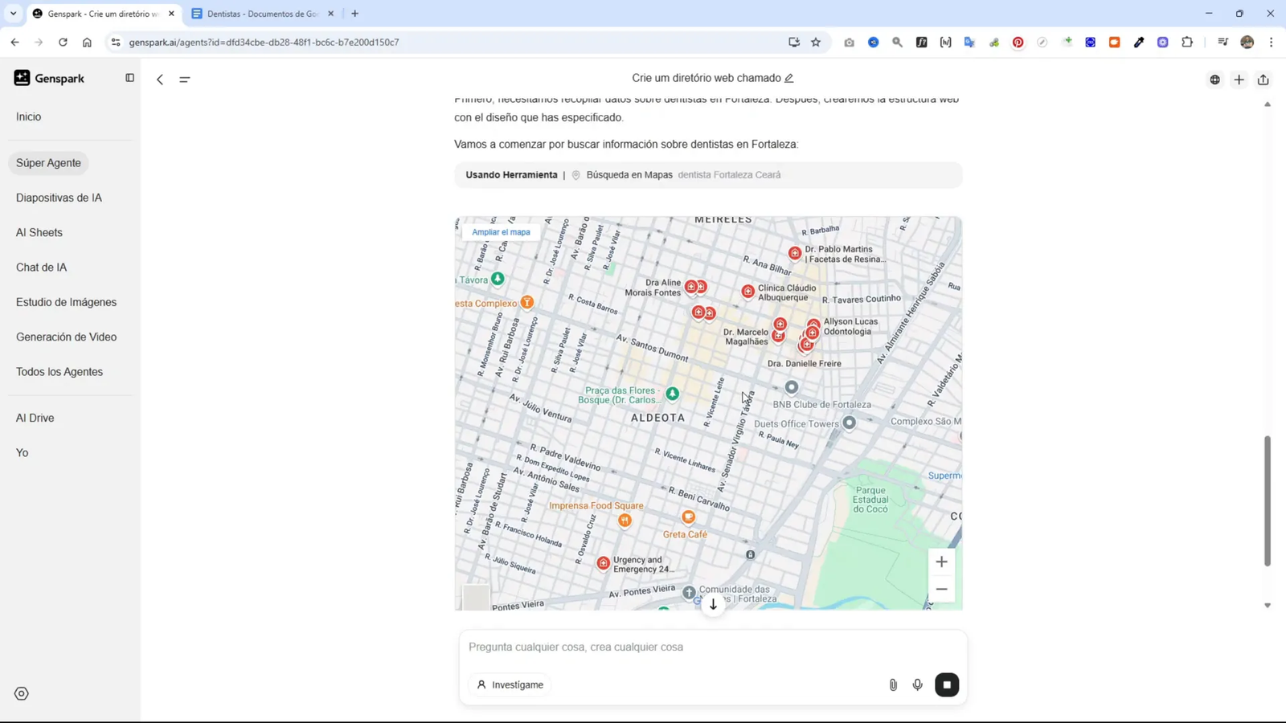
Task: Activate voice input with the microphone icon
Action: click(x=917, y=684)
